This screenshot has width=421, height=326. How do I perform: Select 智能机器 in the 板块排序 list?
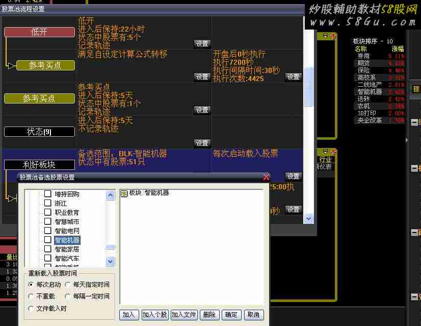click(379, 92)
